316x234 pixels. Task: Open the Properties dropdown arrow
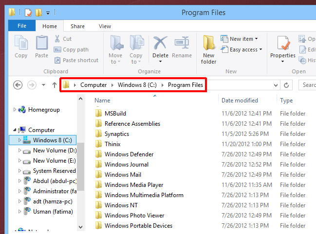pyautogui.click(x=283, y=62)
